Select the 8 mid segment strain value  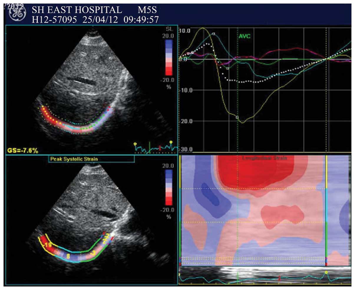coord(68,255)
